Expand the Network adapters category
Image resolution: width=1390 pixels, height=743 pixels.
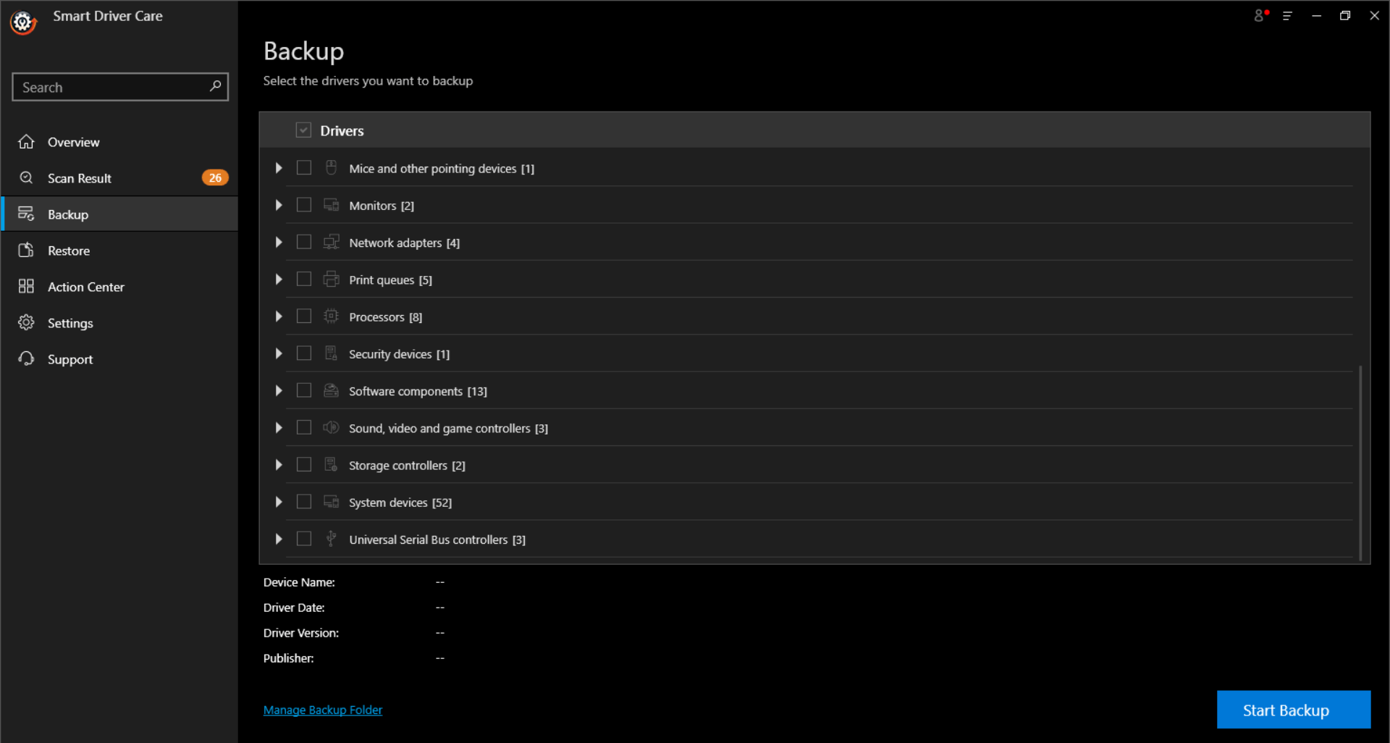point(279,242)
